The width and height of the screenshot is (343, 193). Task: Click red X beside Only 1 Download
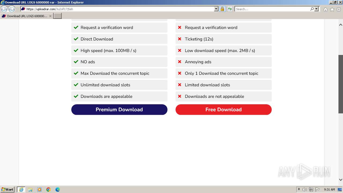[x=180, y=73]
